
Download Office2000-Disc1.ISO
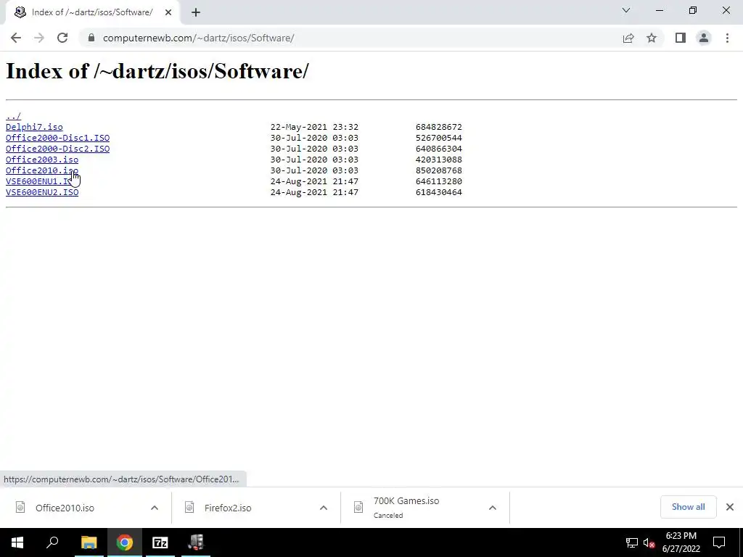click(x=58, y=138)
